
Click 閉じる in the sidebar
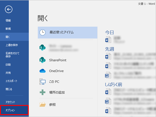[9, 89]
